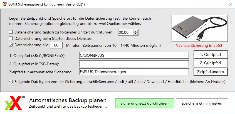Run backup with Sicherung jetzt durchführen
The image size is (235, 114).
point(145,103)
